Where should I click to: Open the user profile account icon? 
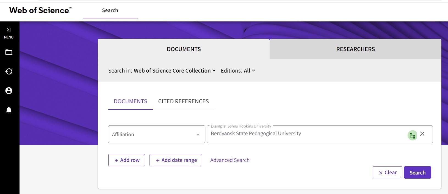click(9, 91)
